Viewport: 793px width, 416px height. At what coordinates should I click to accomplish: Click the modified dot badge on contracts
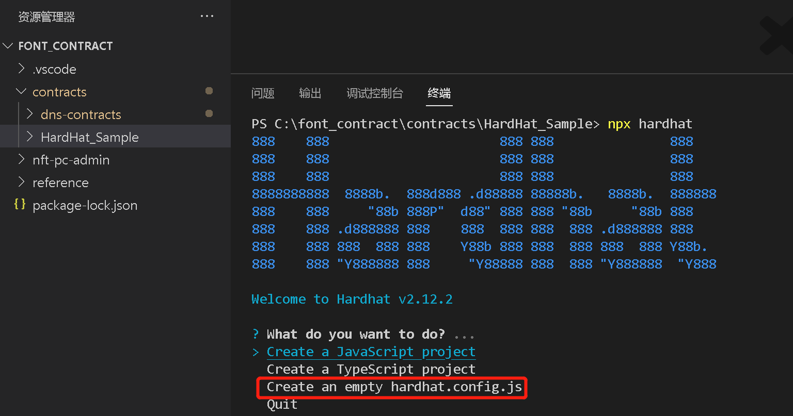(x=209, y=91)
